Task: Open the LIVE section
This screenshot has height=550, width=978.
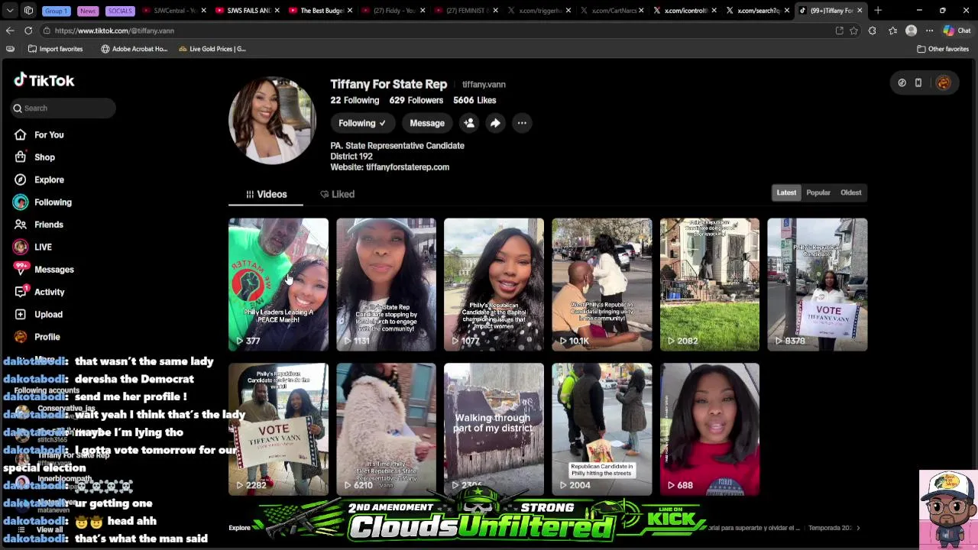Action: pyautogui.click(x=32, y=247)
